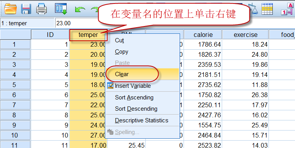Select row header number 9
The width and height of the screenshot is (295, 148).
click(15, 125)
